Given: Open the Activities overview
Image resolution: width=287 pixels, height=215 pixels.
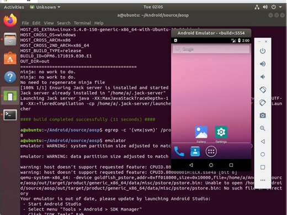Looking at the screenshot, I should (x=14, y=7).
